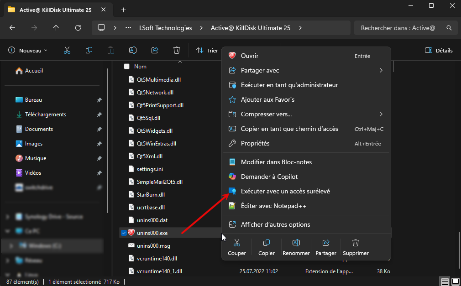Choose Copier in context menu
461x286 pixels.
(x=267, y=247)
